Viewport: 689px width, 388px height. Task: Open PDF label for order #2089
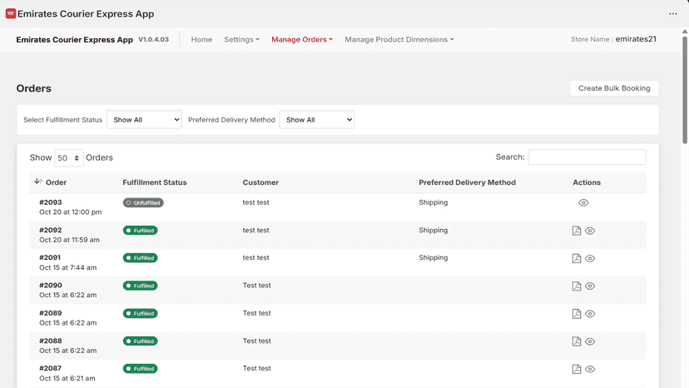click(577, 314)
